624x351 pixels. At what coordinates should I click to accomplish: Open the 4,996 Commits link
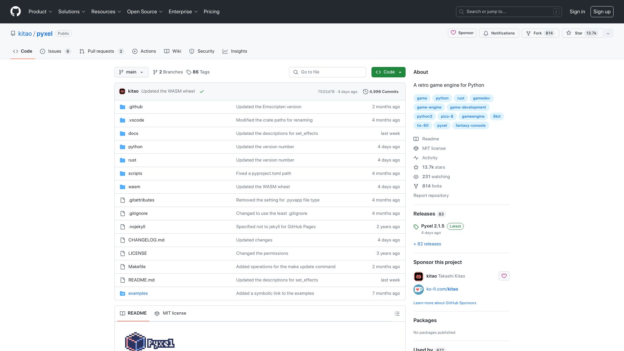(381, 92)
